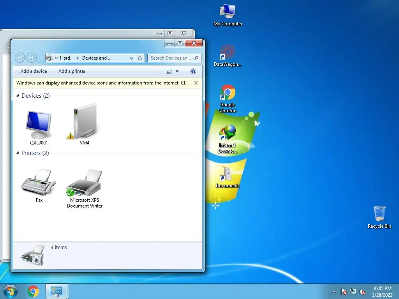
Task: Click the muted volume tray icon
Action: (x=362, y=292)
